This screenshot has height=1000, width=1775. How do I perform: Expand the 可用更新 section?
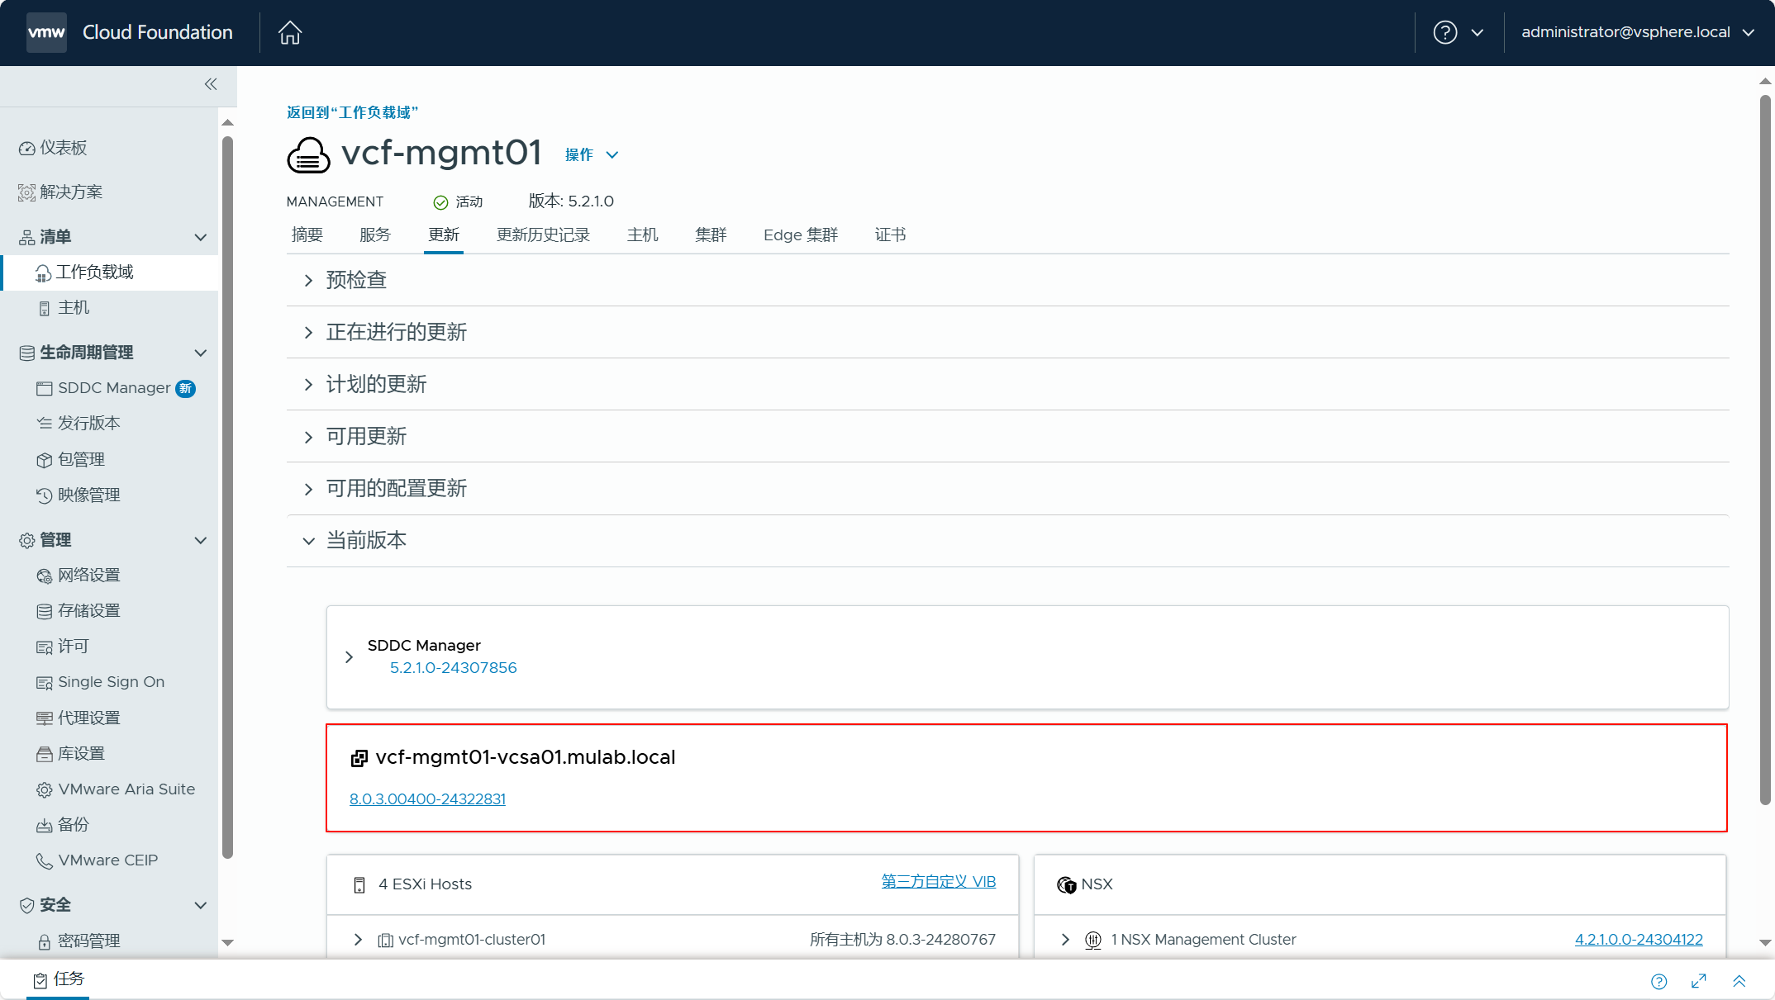click(308, 437)
